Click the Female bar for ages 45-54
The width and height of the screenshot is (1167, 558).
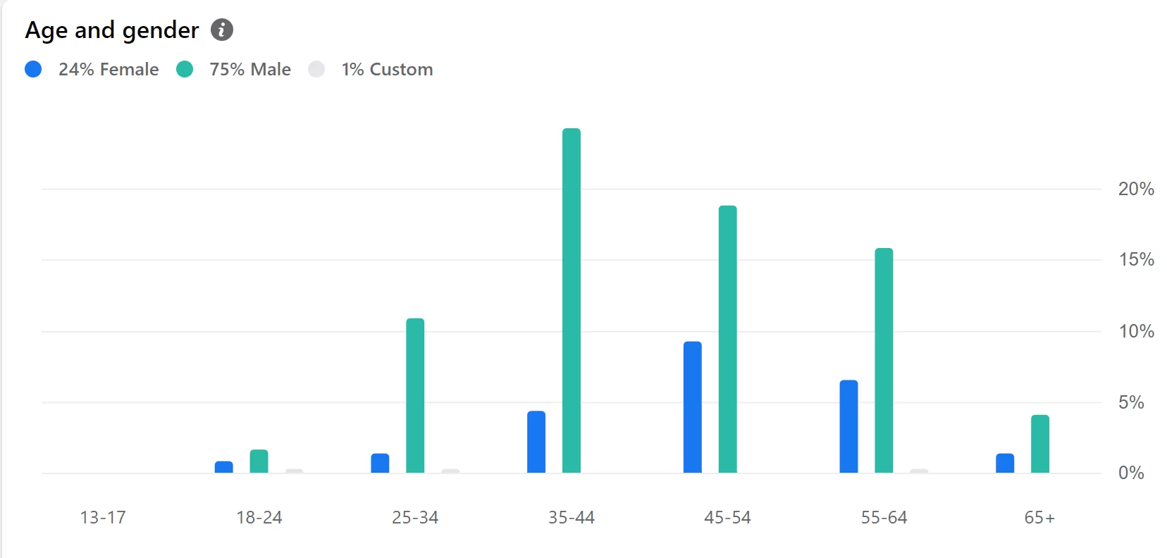[693, 407]
